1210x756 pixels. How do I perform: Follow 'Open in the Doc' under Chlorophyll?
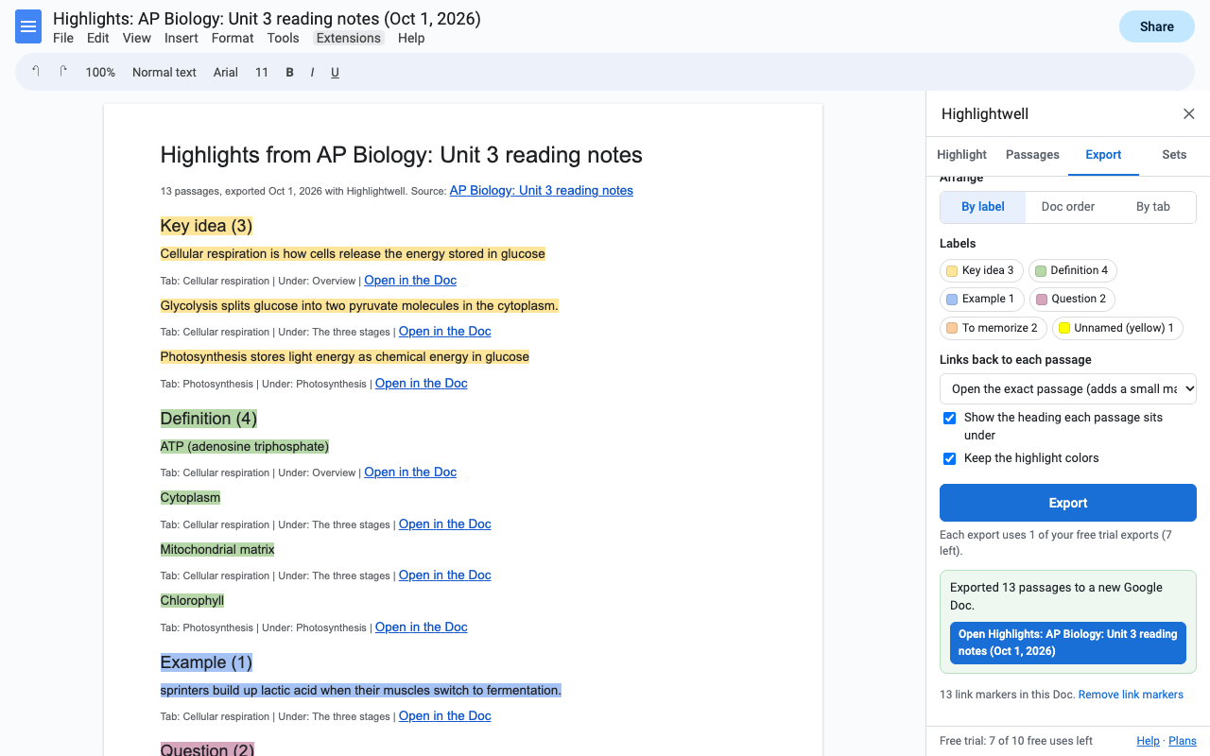coord(422,627)
